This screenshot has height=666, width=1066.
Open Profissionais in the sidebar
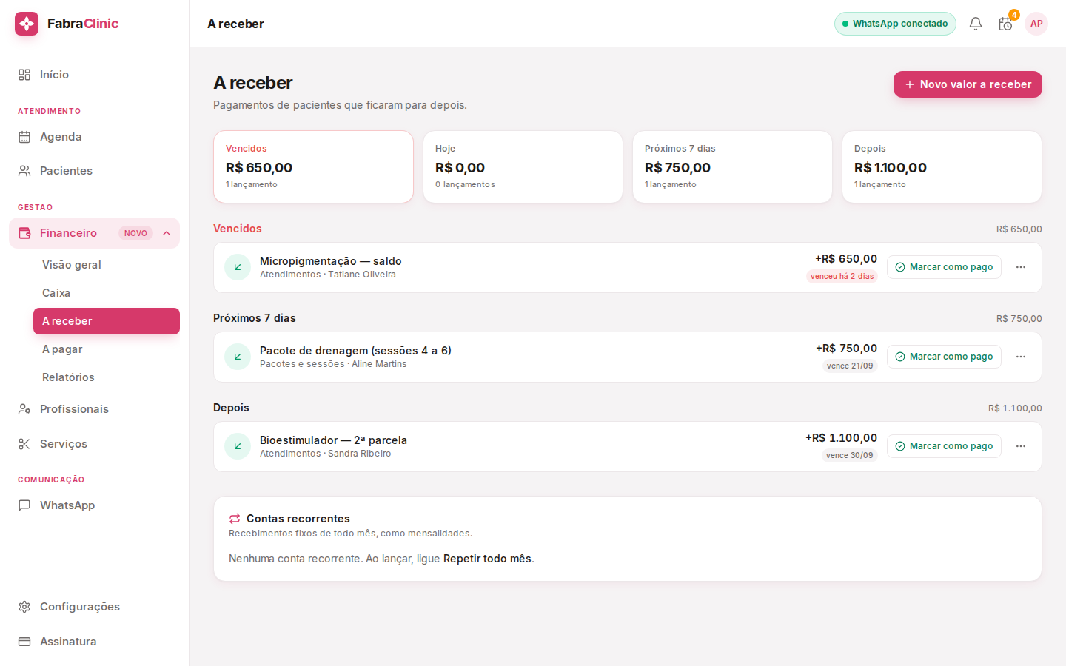point(94,409)
